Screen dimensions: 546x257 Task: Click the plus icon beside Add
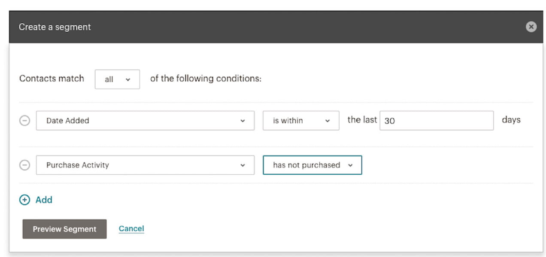[x=25, y=200]
